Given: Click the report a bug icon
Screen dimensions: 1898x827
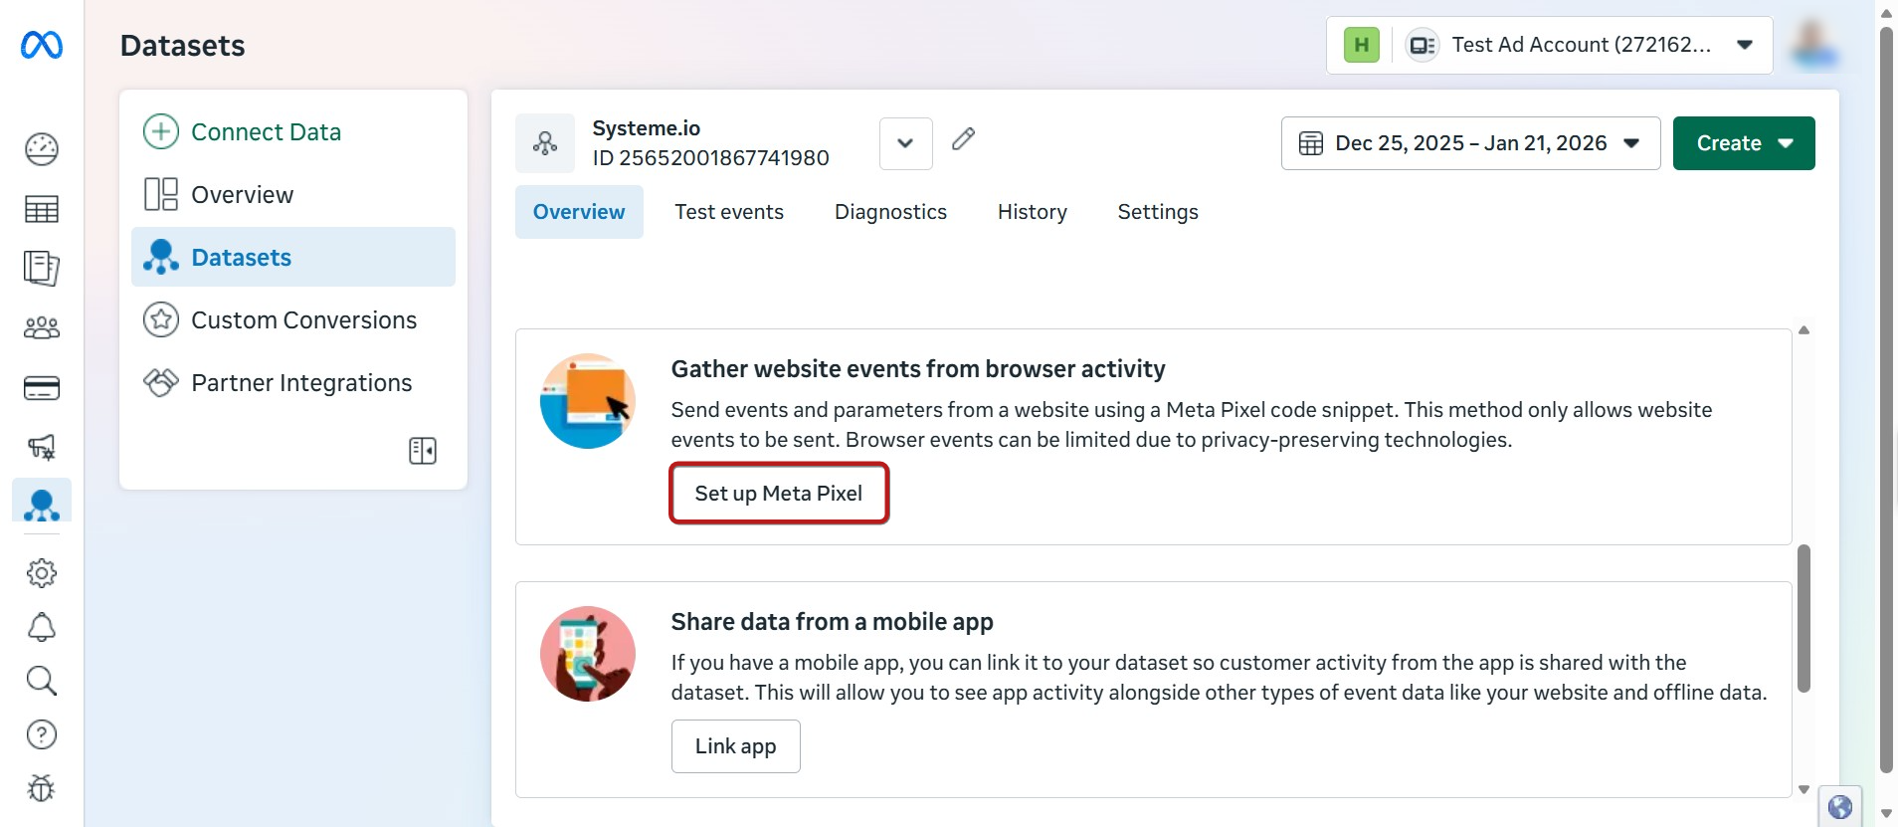Looking at the screenshot, I should [x=42, y=788].
